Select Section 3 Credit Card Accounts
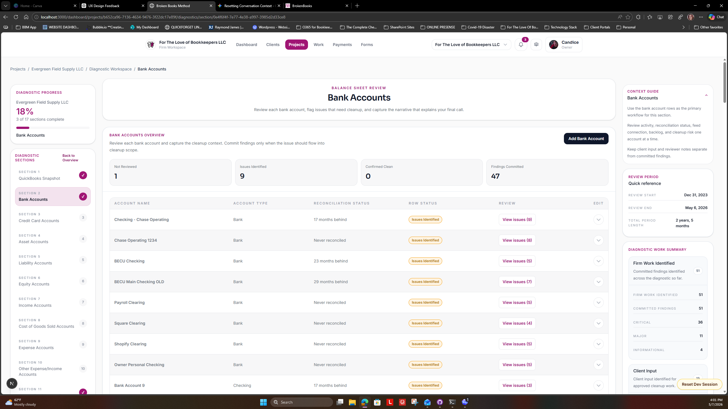 [53, 218]
